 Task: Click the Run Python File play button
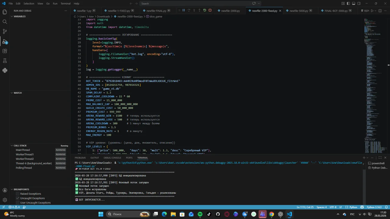point(372,11)
